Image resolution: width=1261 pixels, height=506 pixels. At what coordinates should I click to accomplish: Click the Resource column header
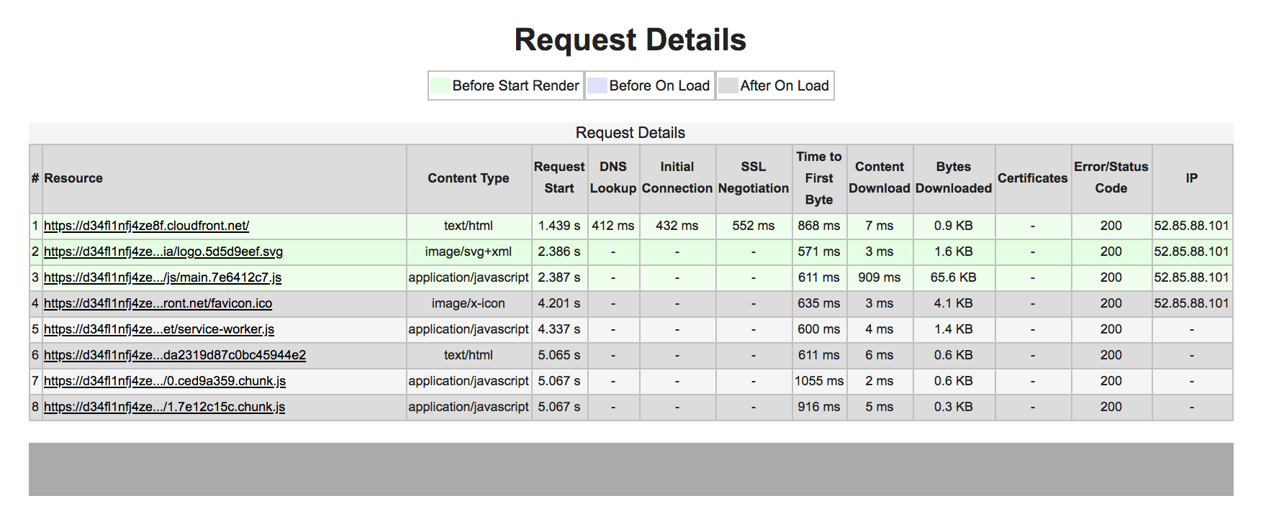tap(73, 178)
